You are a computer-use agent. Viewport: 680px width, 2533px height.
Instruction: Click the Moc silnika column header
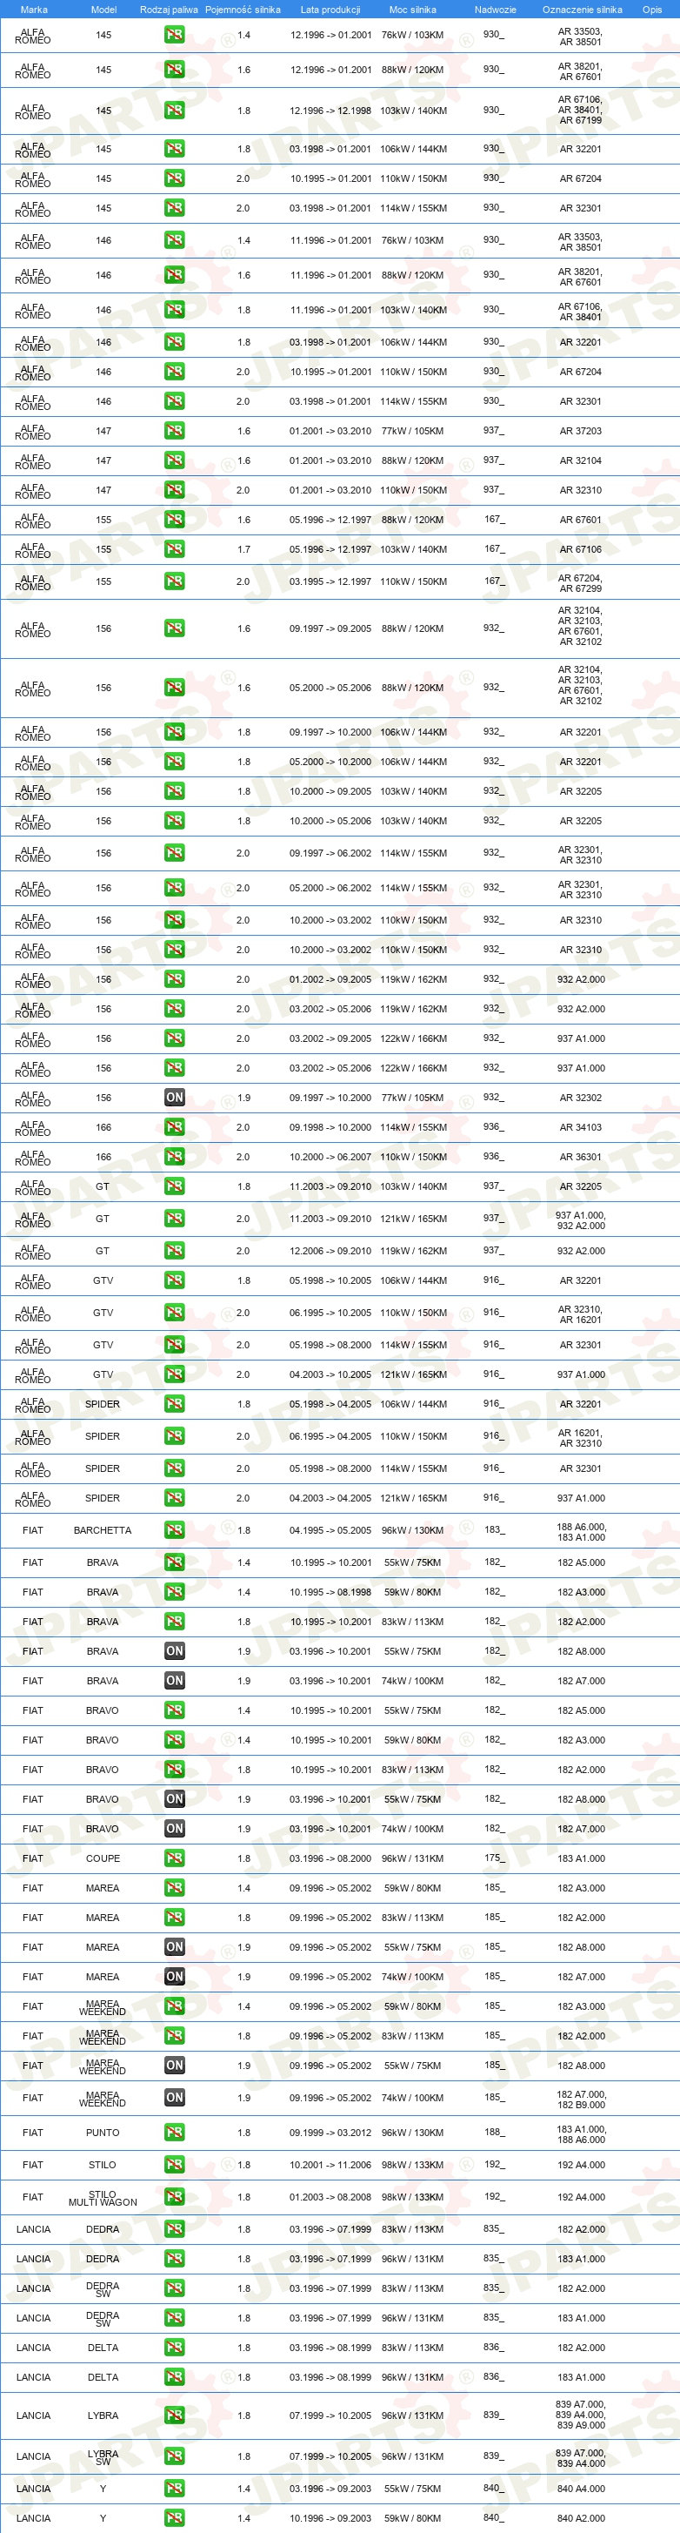pyautogui.click(x=413, y=10)
